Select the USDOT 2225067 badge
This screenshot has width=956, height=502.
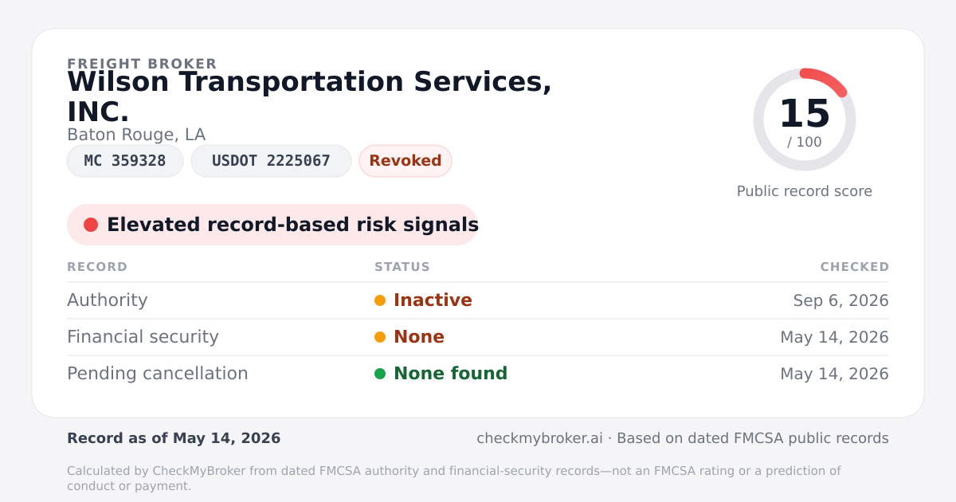[x=271, y=161]
